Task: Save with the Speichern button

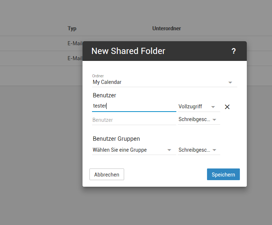Action: 223,174
